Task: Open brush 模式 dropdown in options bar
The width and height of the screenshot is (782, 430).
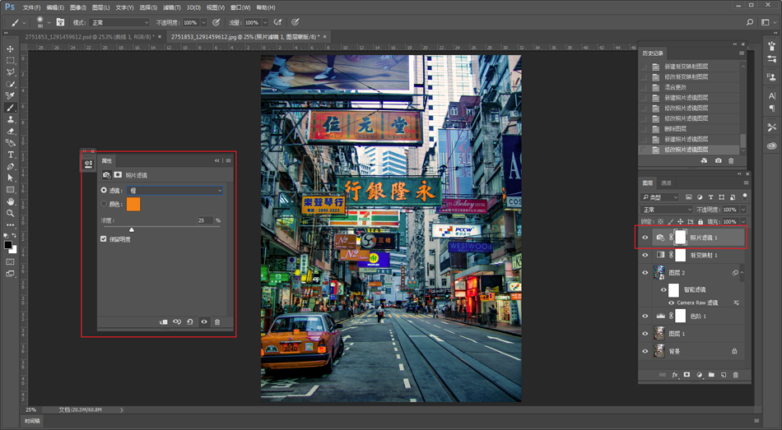Action: pyautogui.click(x=119, y=23)
